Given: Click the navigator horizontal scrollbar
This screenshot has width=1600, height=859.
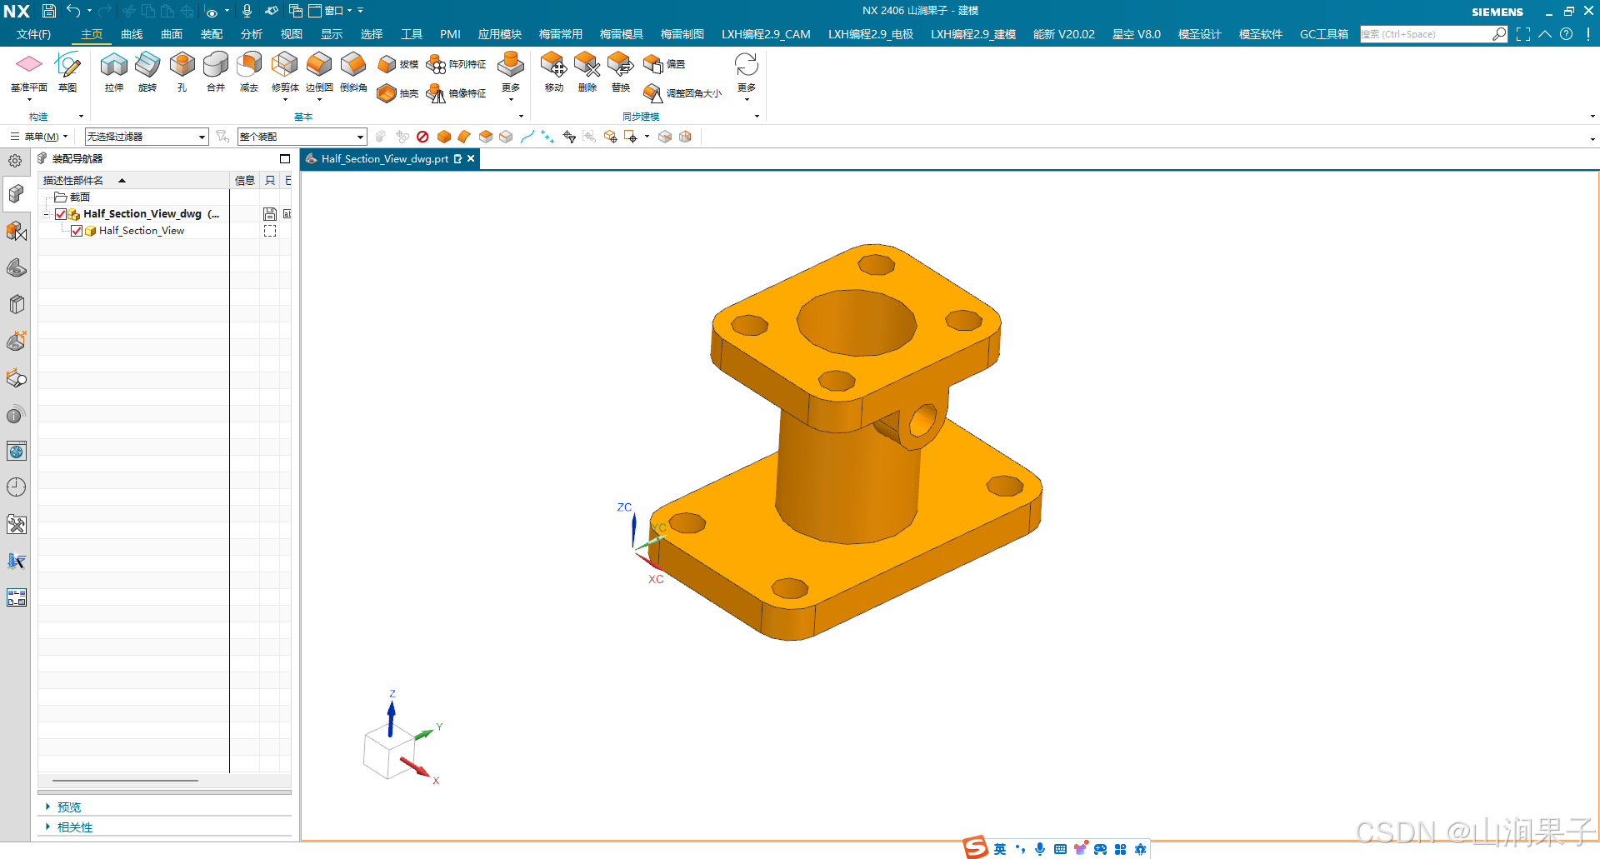Looking at the screenshot, I should (x=125, y=781).
